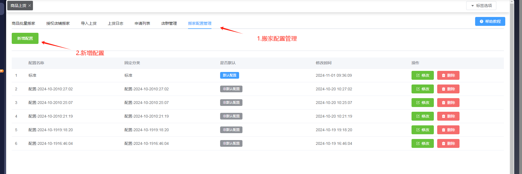Screen dimensions: 522x174
Task: Go to the 申请列表 tab
Action: click(x=142, y=23)
